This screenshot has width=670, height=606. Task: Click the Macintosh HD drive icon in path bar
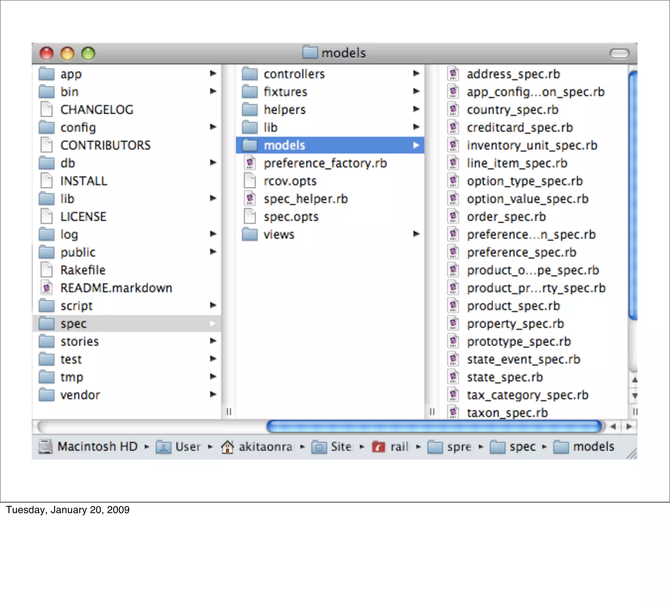click(x=45, y=446)
